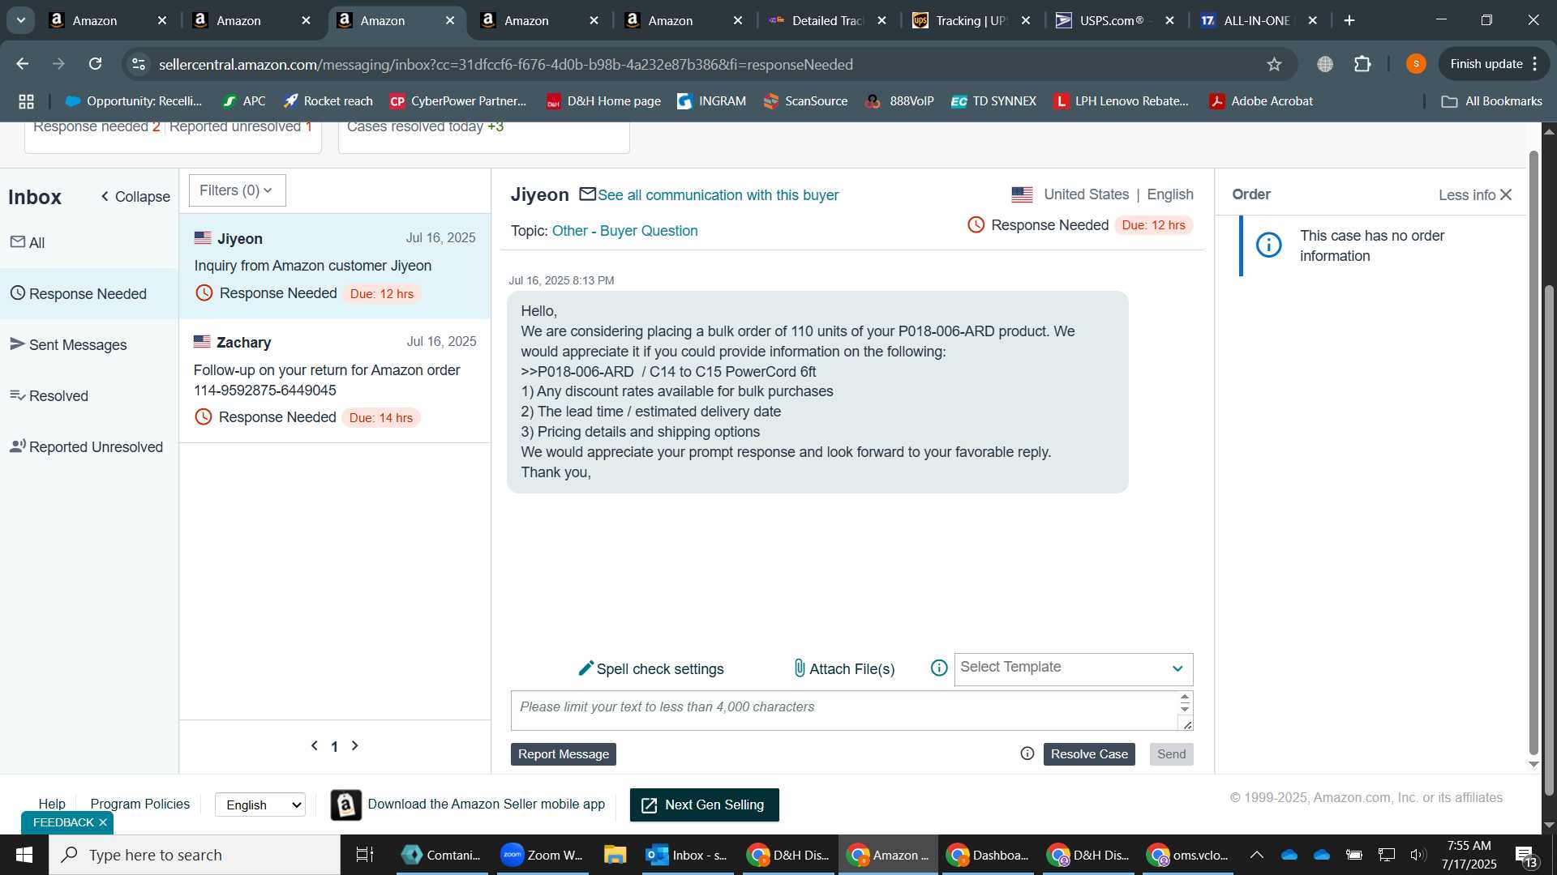
Task: Close the Order panel with X icon
Action: (1506, 194)
